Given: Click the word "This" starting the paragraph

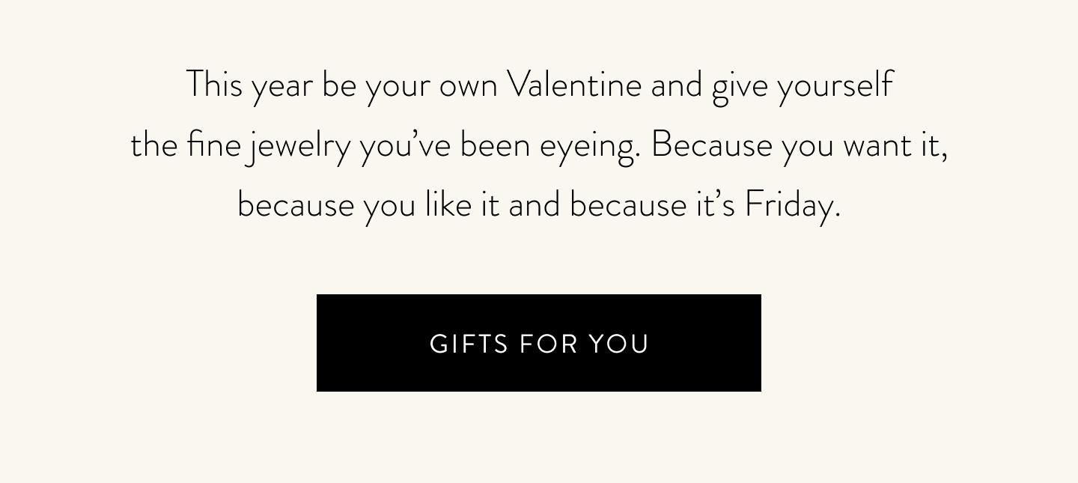Looking at the screenshot, I should [x=214, y=85].
